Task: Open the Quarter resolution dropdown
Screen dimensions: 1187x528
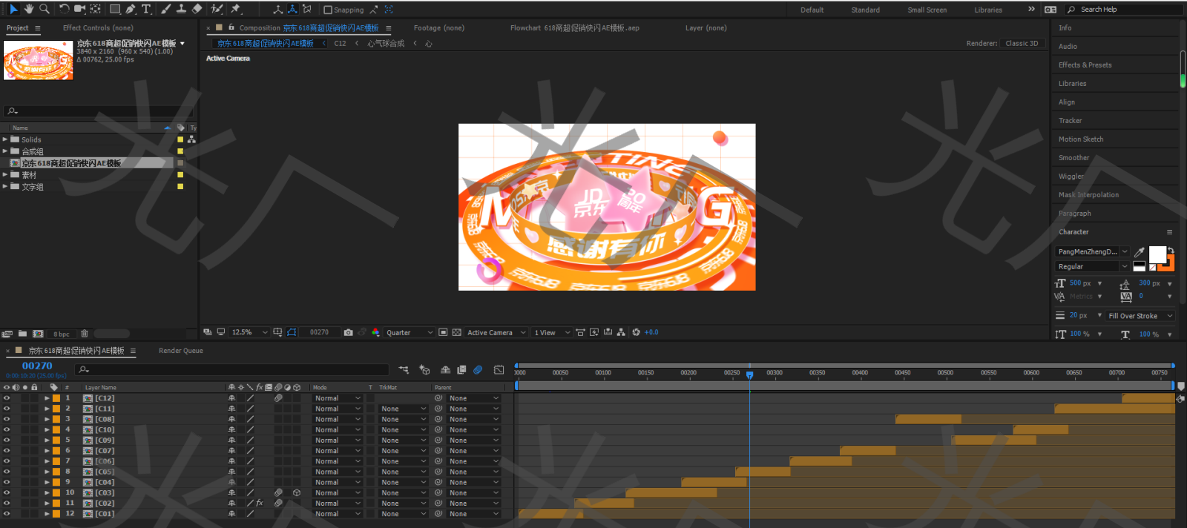Action: 410,332
